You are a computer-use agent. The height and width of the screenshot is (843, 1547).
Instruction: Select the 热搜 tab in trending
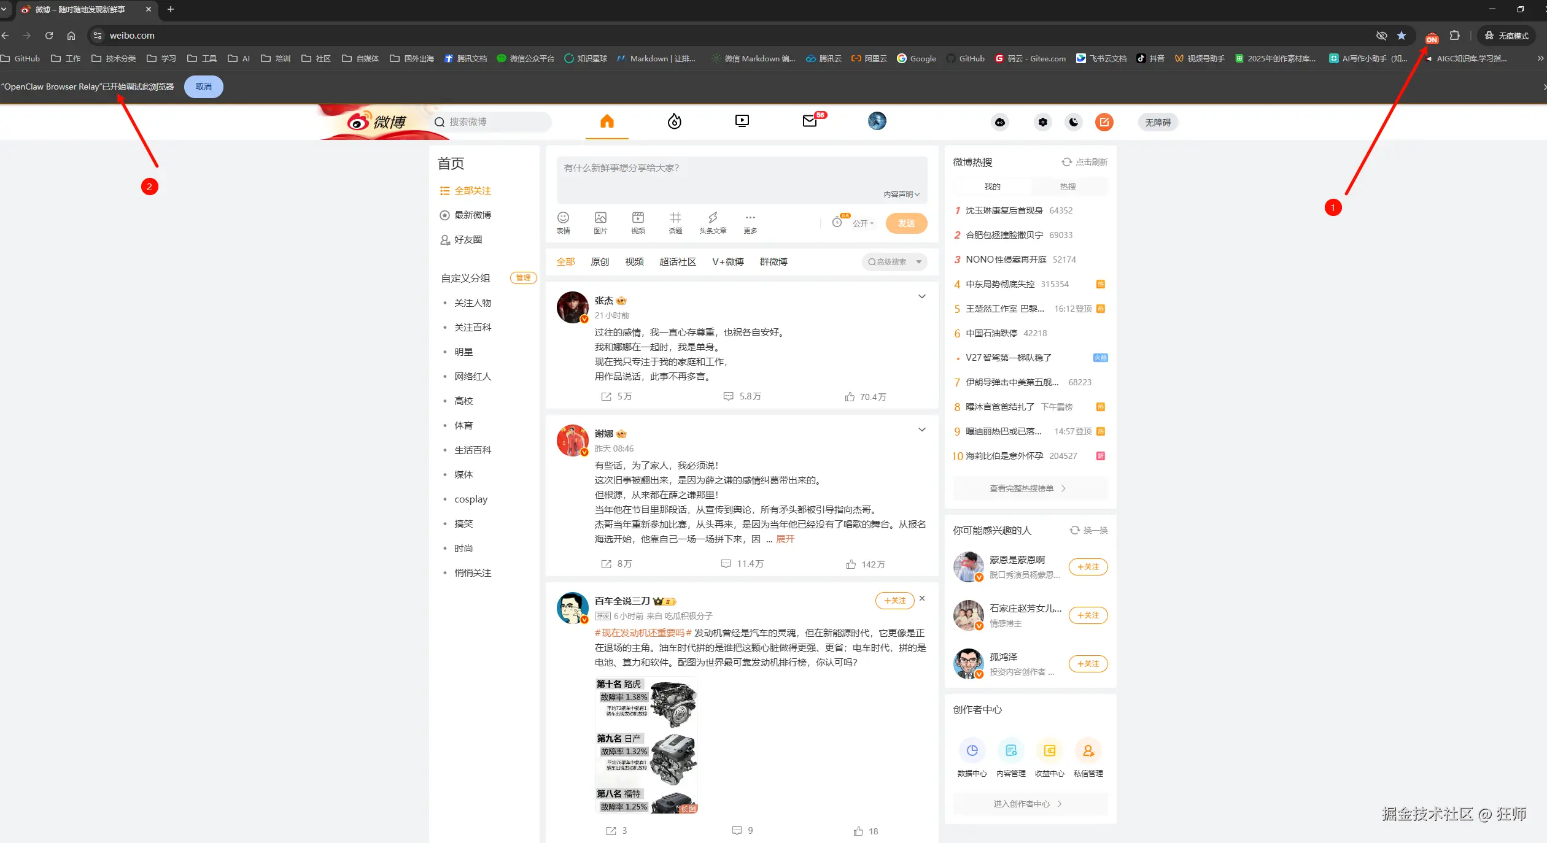[x=1068, y=187]
